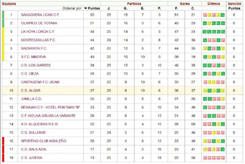Click the red relegation marker beside rank 17
The width and height of the screenshot is (245, 164).
click(3, 149)
